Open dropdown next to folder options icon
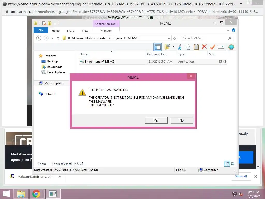 (173, 47)
